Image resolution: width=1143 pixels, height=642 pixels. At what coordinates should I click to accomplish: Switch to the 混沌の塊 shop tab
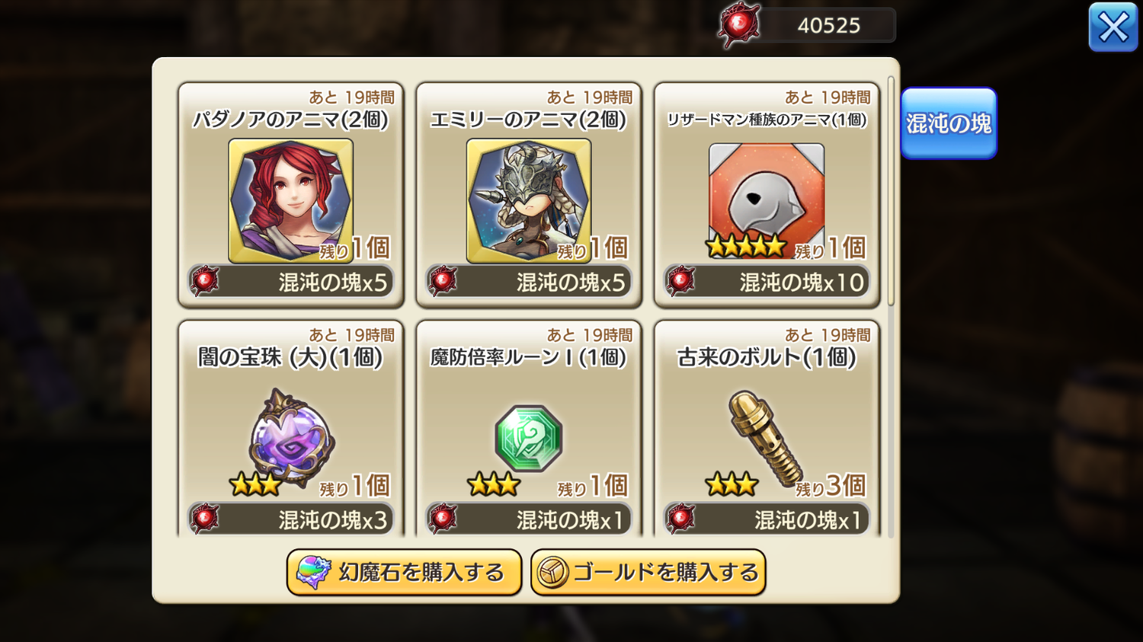click(949, 123)
